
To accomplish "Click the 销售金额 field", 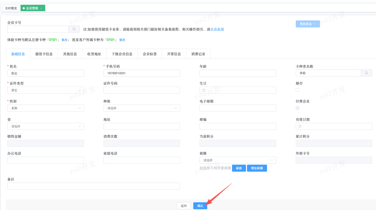I will tap(45, 143).
